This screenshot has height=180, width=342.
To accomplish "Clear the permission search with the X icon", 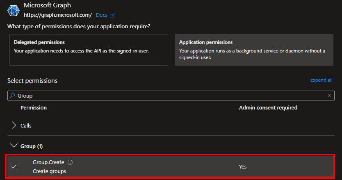I will point(330,96).
